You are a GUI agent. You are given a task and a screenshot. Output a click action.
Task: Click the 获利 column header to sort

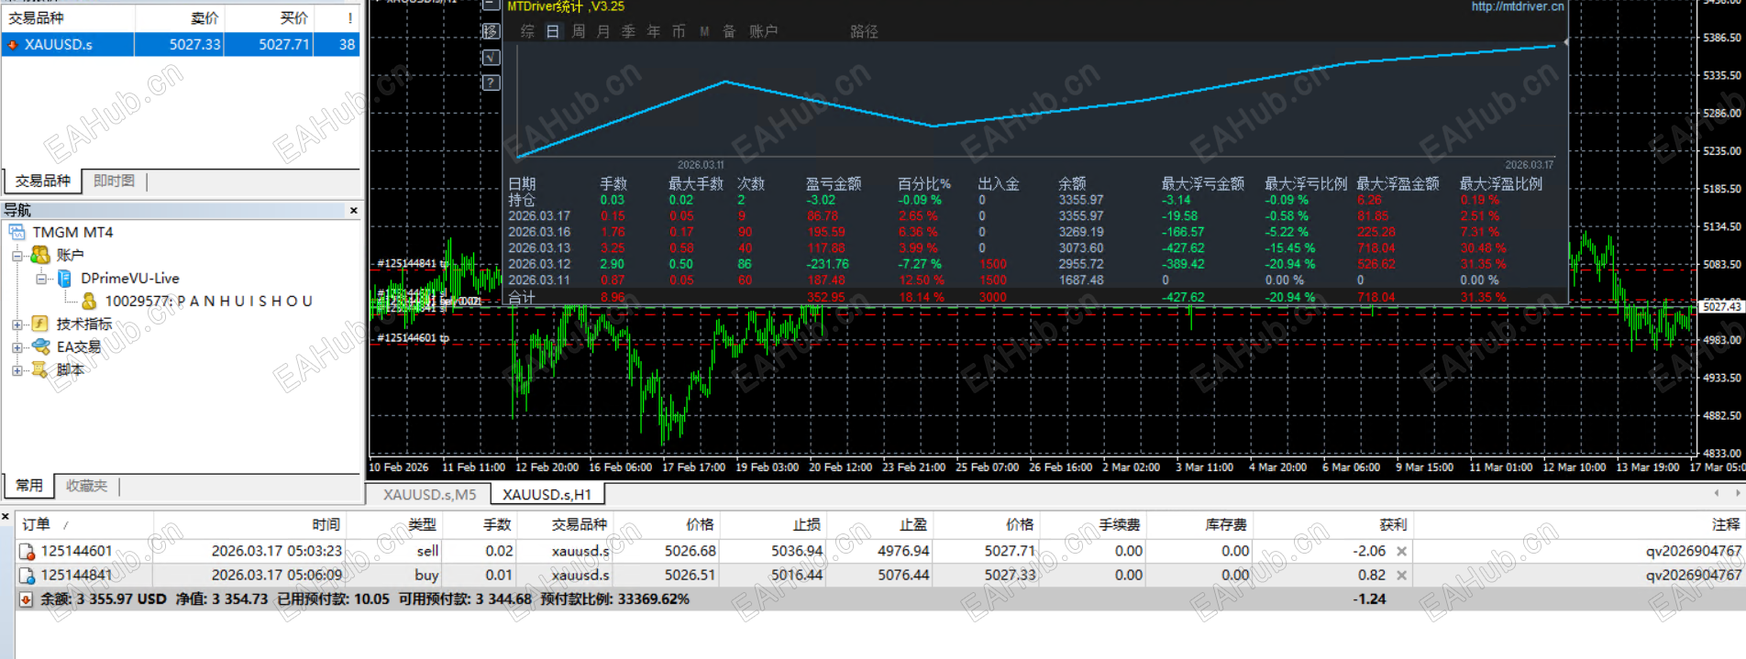point(1393,524)
